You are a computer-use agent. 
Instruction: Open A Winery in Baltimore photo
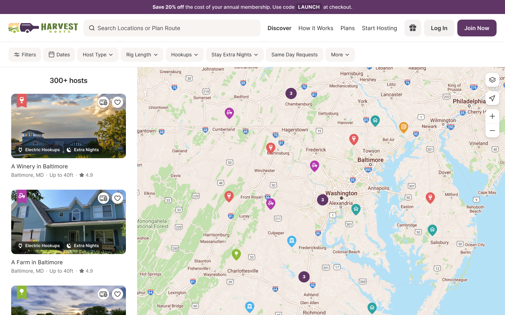pos(68,126)
